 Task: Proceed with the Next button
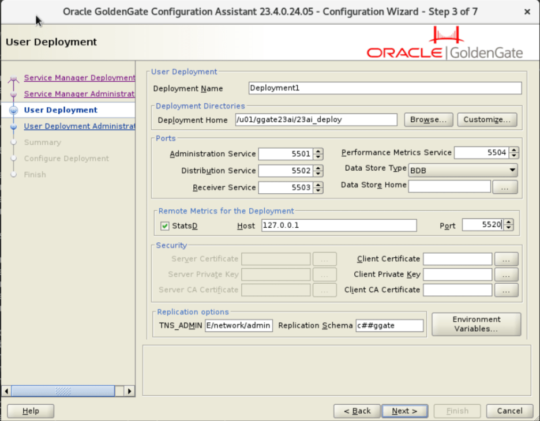[x=404, y=411]
